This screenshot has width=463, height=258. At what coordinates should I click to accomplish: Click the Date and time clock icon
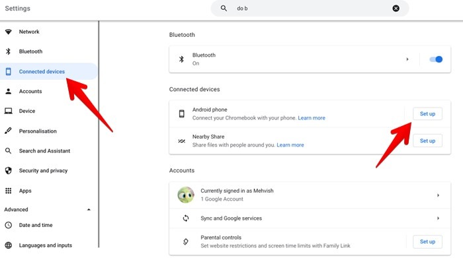8,225
